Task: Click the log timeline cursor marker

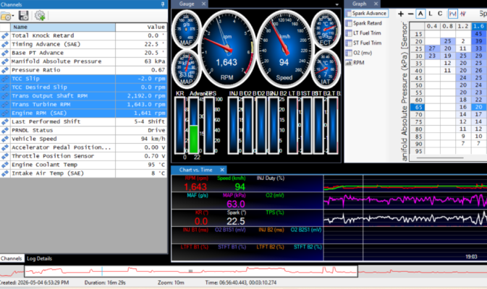Action: click(102, 271)
